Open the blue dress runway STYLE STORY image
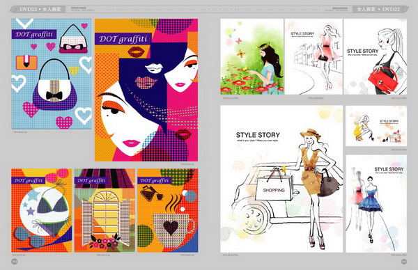418x270 pixels. coord(376,204)
